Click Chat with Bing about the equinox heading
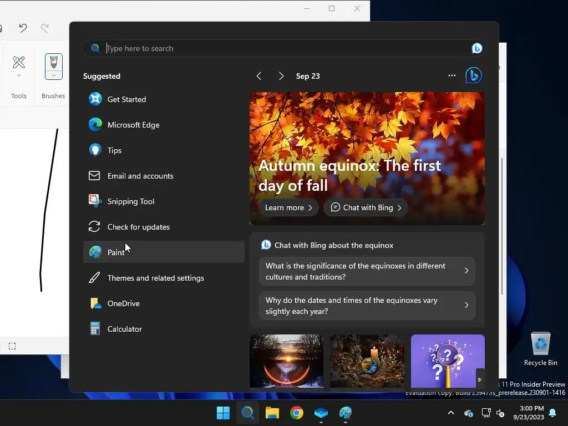The height and width of the screenshot is (426, 568). click(x=333, y=245)
